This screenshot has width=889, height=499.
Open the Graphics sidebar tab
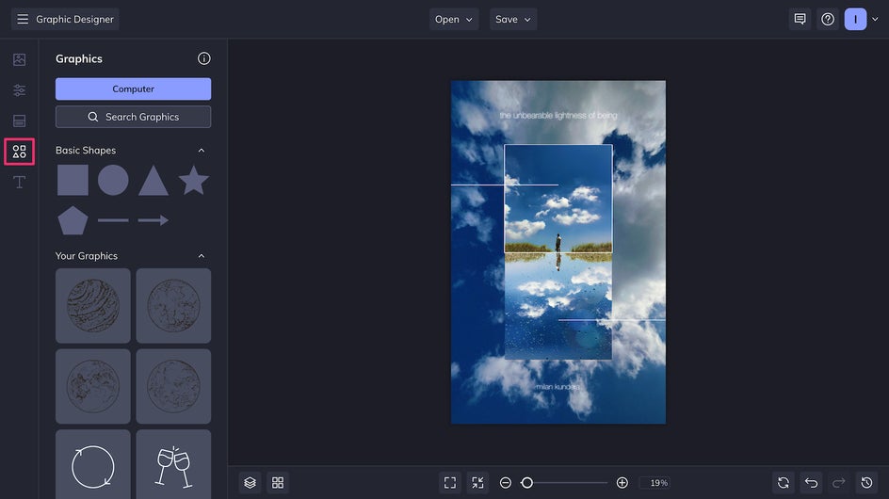pos(19,152)
